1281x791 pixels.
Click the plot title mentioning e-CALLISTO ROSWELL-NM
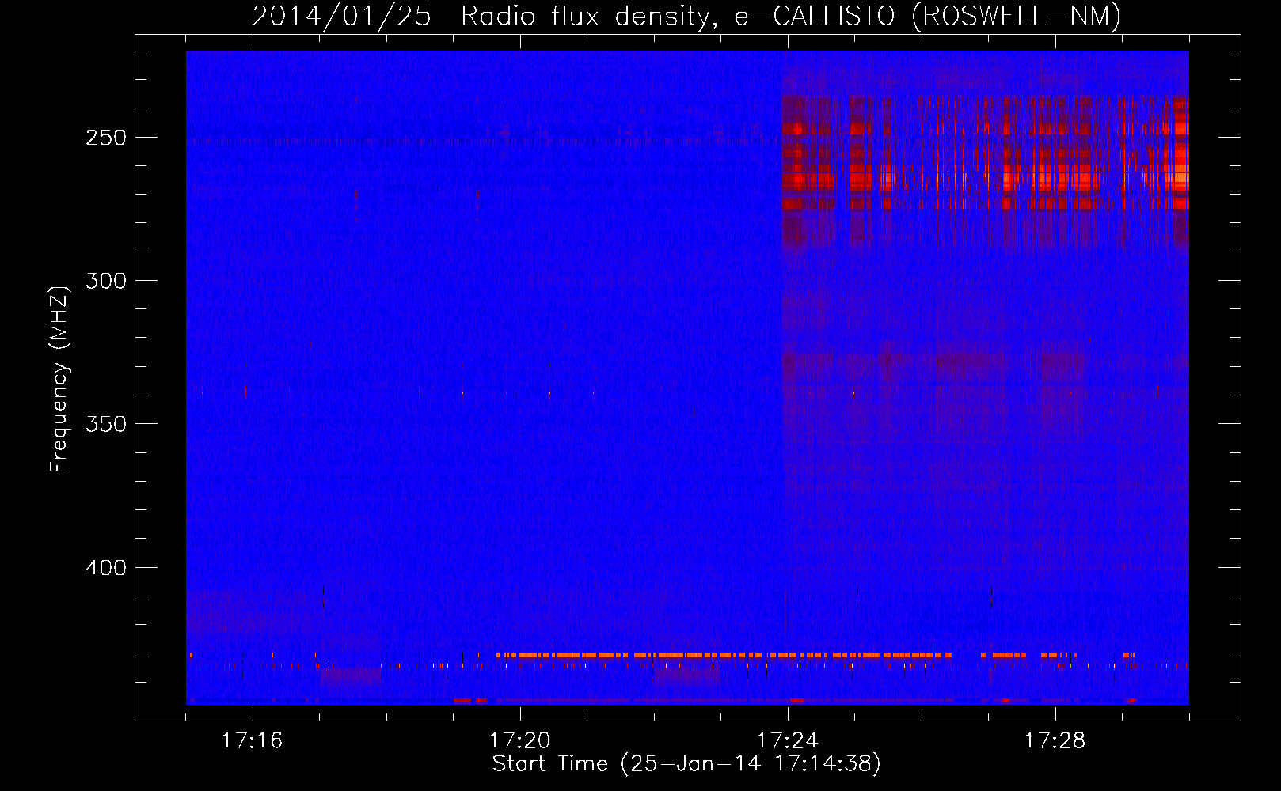click(x=686, y=16)
